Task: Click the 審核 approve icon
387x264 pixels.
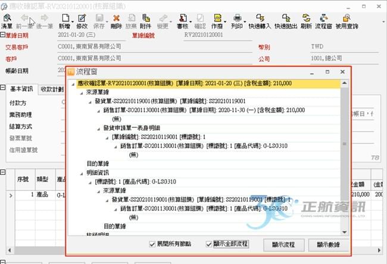Action: [x=183, y=18]
